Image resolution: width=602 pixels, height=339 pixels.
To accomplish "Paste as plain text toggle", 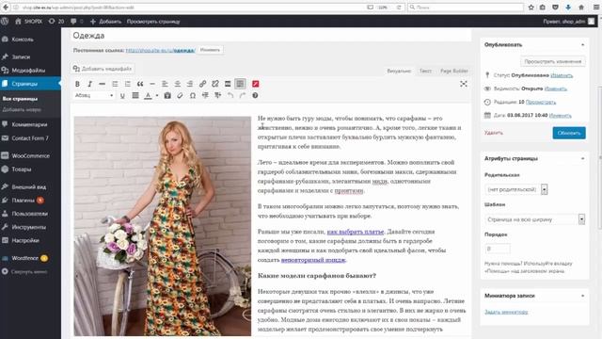I will (x=167, y=96).
